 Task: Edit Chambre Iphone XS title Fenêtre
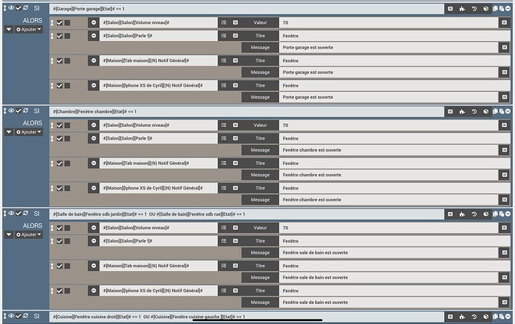tap(395, 188)
